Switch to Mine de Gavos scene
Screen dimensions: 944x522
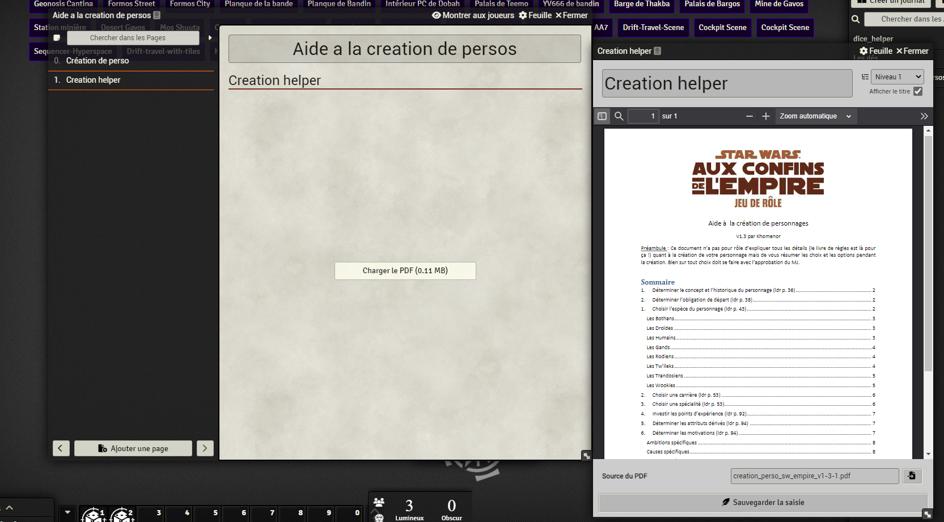(x=779, y=4)
